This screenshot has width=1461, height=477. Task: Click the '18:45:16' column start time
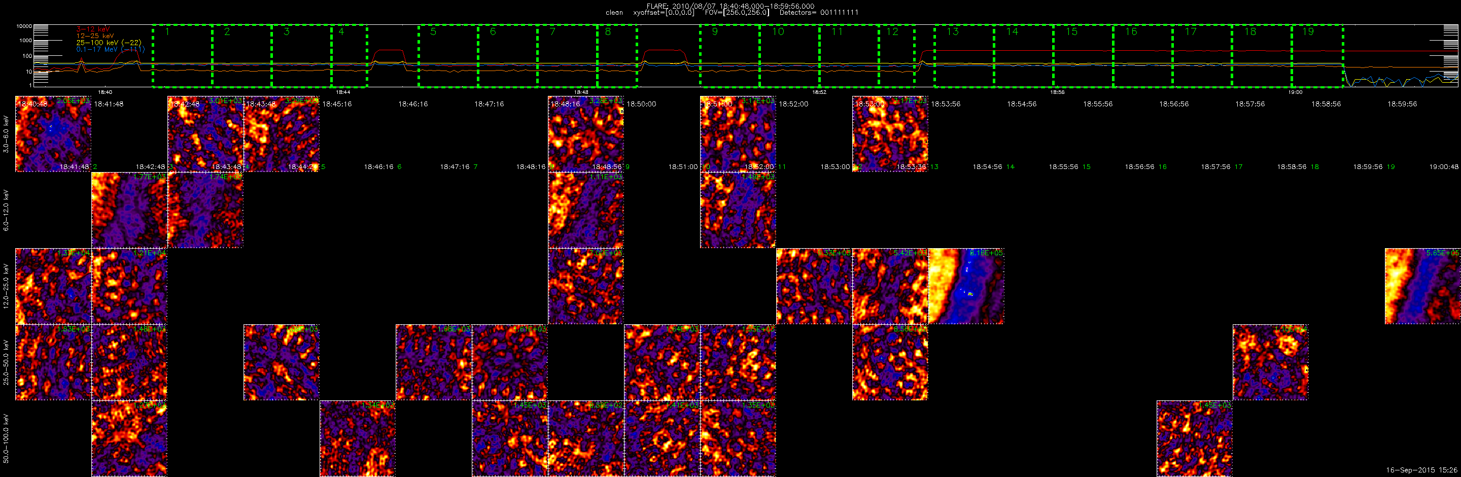pyautogui.click(x=337, y=105)
